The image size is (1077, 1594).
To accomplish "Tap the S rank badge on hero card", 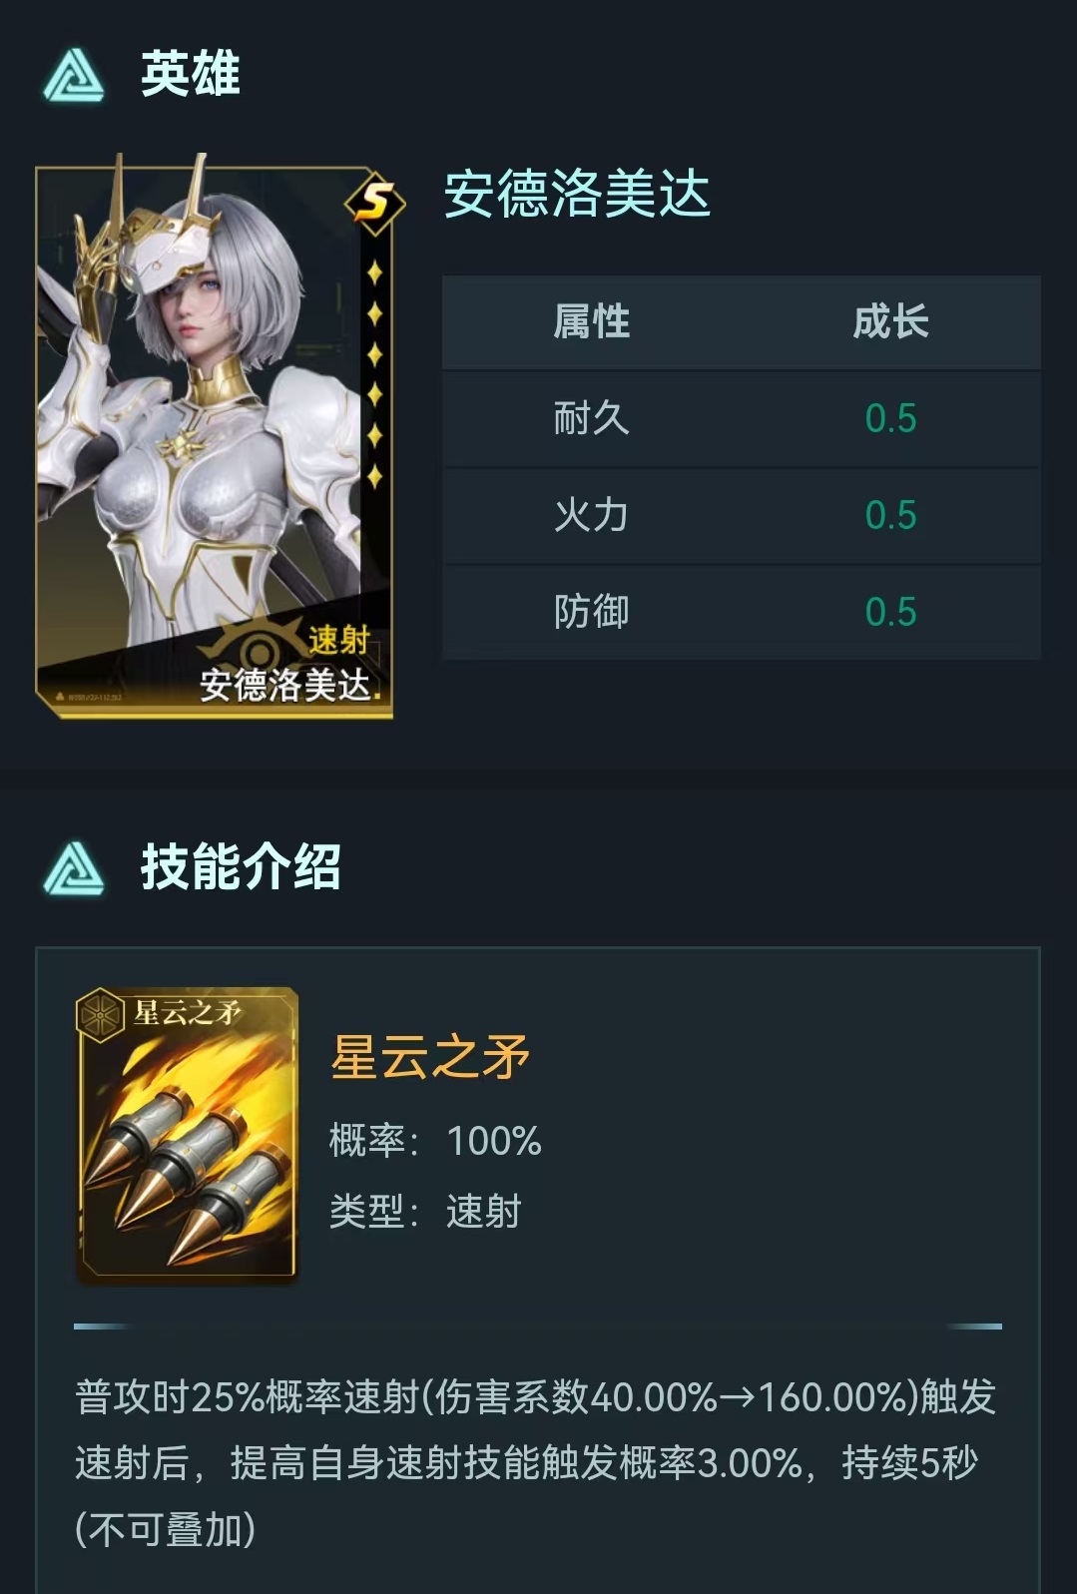I will pos(374,204).
